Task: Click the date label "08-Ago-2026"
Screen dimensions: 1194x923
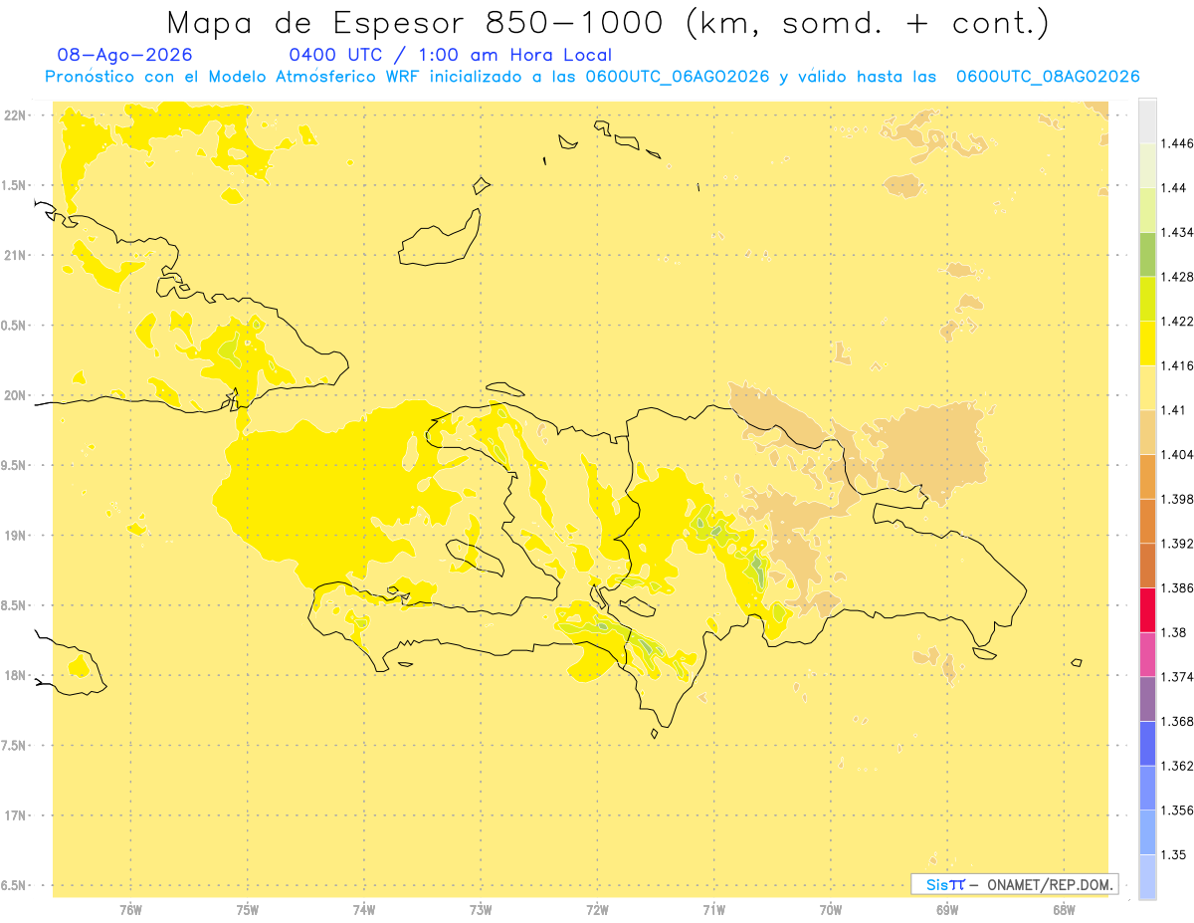Action: coord(125,55)
